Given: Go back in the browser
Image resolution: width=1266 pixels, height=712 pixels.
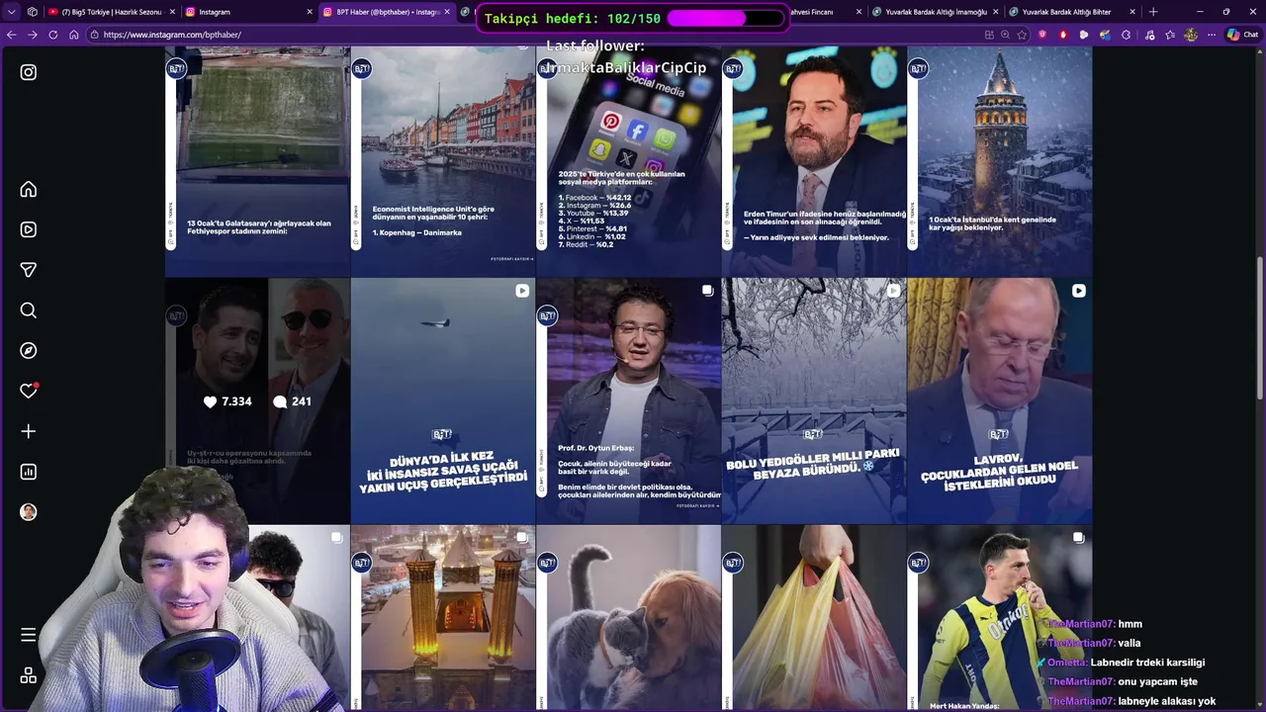Looking at the screenshot, I should (x=12, y=35).
